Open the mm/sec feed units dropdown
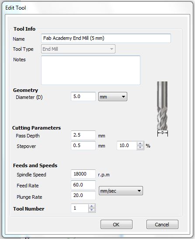The image size is (195, 239). (121, 191)
